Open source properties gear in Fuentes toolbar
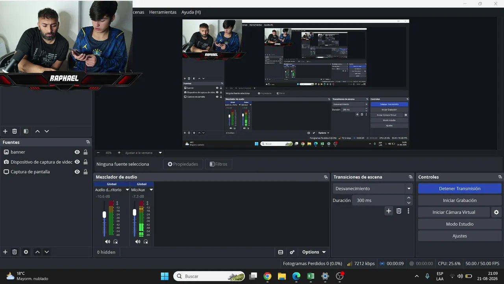The height and width of the screenshot is (284, 504). pyautogui.click(x=26, y=252)
